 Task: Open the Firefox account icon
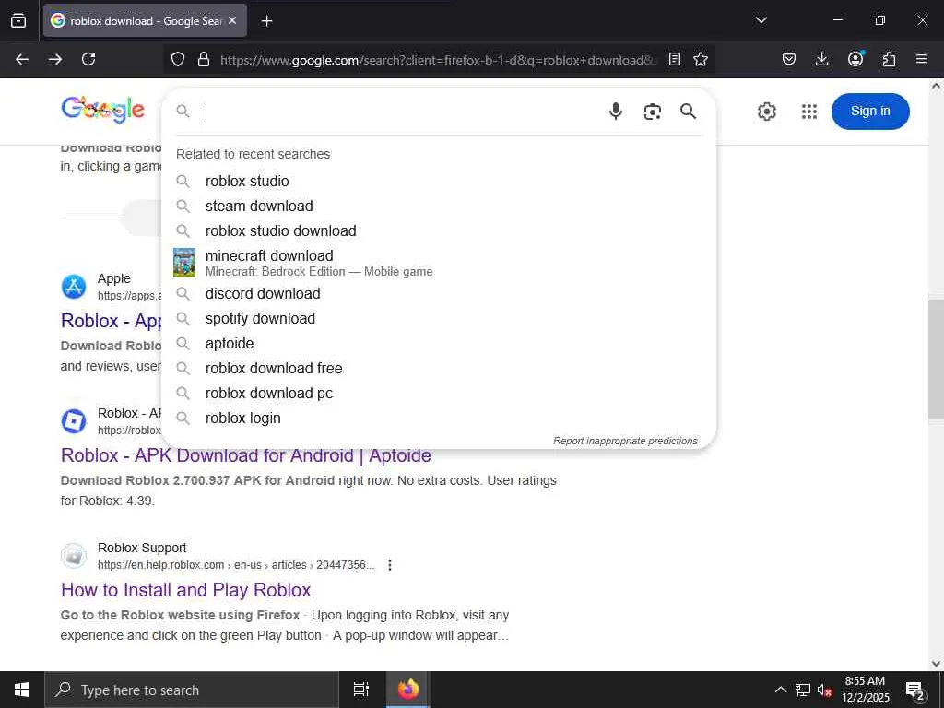point(855,59)
